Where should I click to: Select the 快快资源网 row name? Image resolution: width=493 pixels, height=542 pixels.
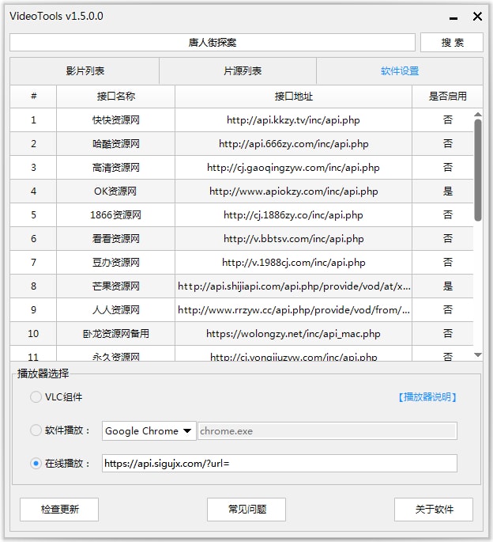pyautogui.click(x=115, y=120)
